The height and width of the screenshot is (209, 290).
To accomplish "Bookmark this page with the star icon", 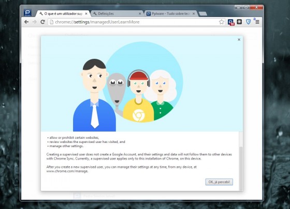I will (x=222, y=22).
